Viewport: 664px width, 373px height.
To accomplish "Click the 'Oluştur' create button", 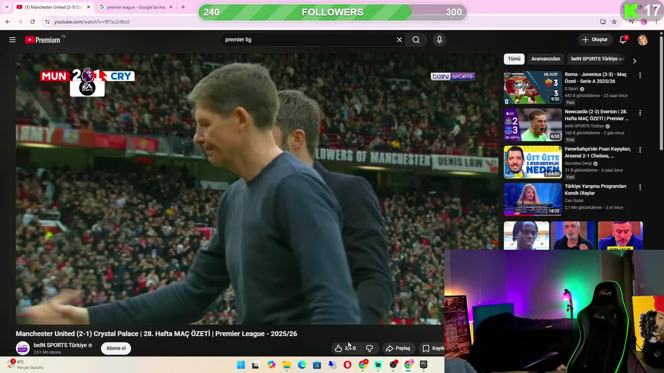I will (x=595, y=40).
